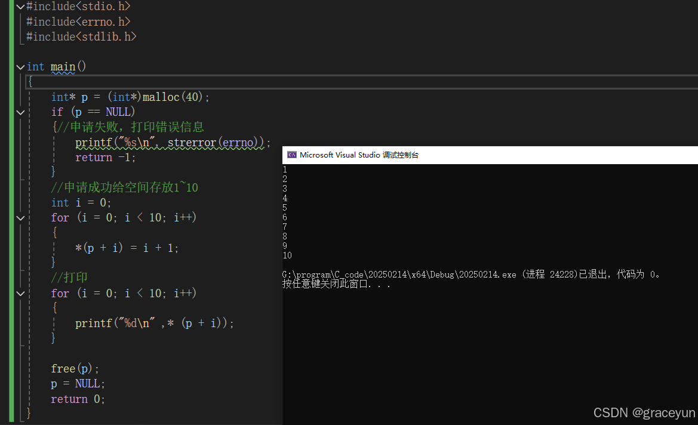
Task: Click the comment about 申请失败
Action: (x=131, y=127)
